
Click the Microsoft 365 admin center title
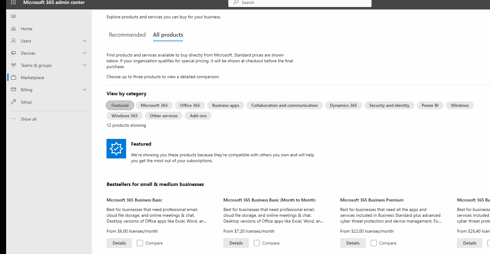coord(54,2)
